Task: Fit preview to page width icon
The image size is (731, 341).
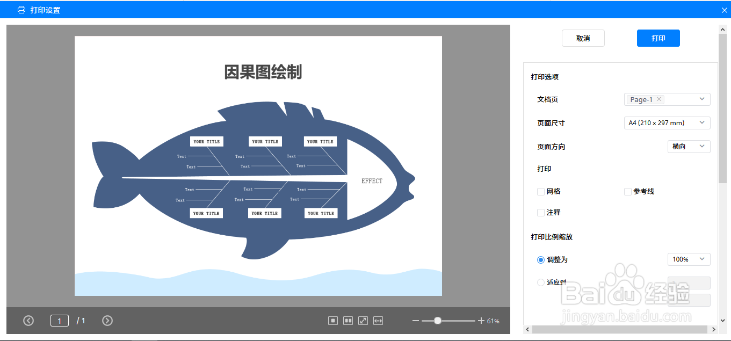Action: tap(378, 321)
